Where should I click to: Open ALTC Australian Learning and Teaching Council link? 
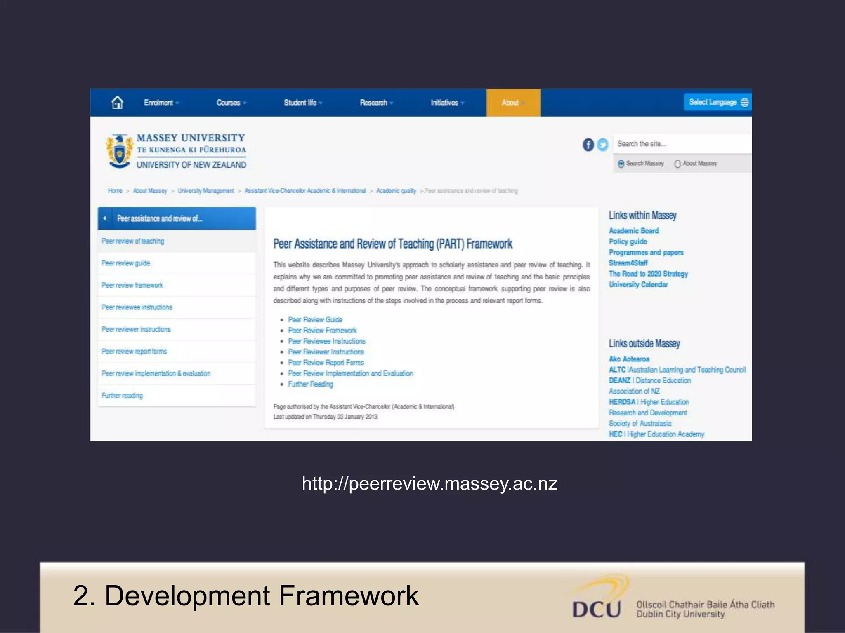pos(677,370)
